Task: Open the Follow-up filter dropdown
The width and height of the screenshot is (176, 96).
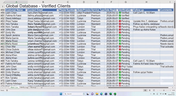Action: 159,10
